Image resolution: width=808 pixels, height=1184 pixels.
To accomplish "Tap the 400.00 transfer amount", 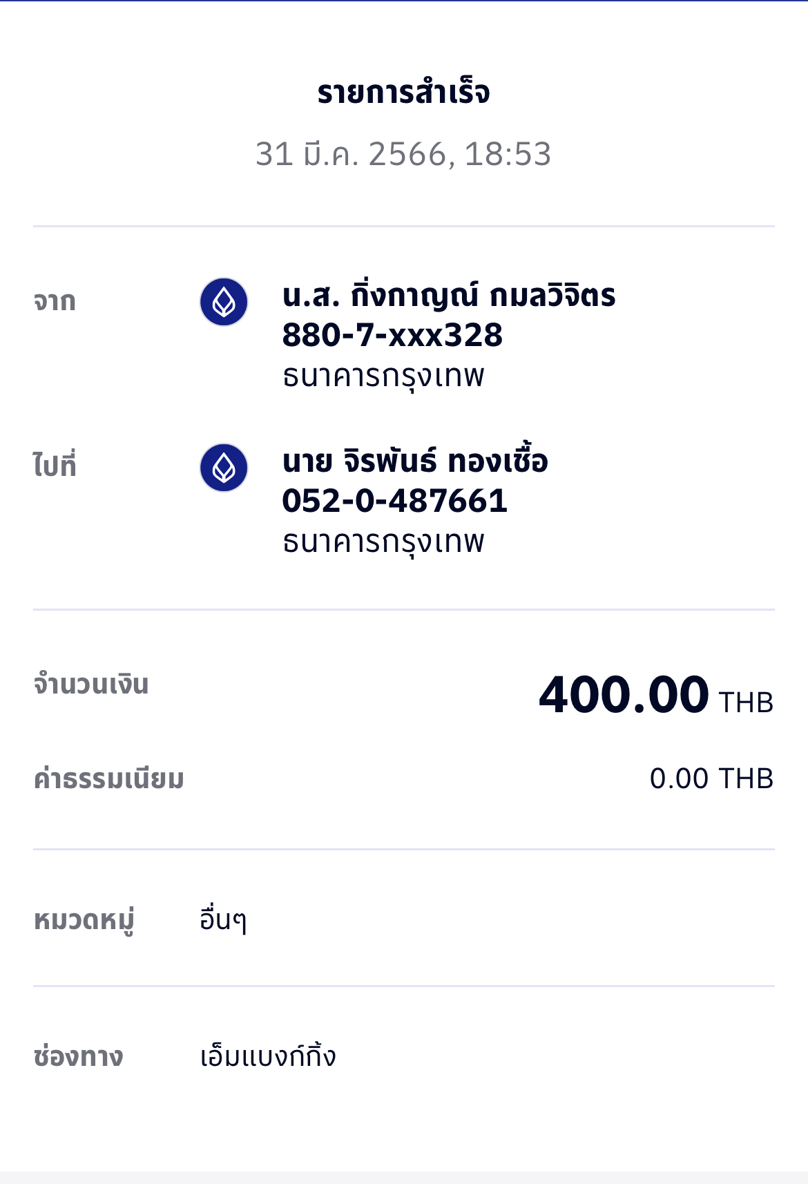I will pyautogui.click(x=624, y=695).
